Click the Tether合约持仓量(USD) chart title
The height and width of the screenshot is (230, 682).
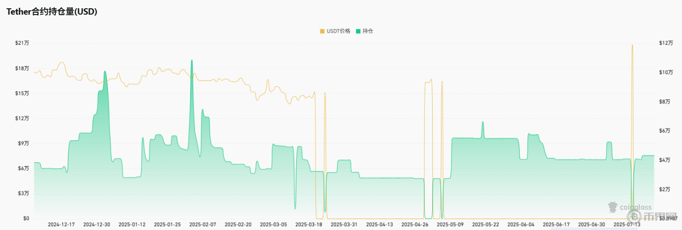(x=52, y=12)
